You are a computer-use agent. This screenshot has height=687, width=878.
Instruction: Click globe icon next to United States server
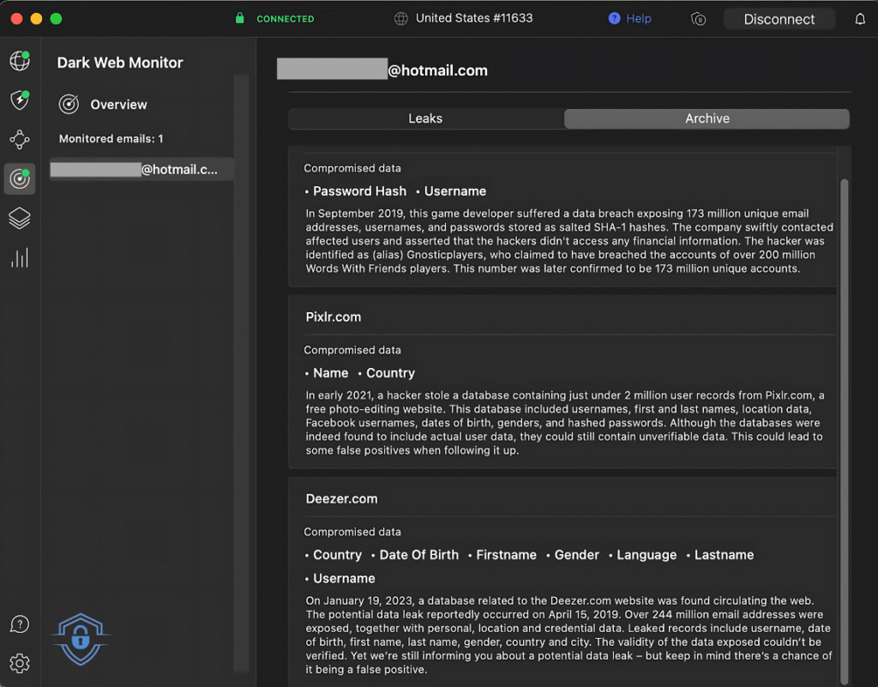coord(401,19)
